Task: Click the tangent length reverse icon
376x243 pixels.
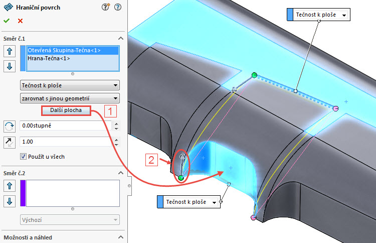Action: coord(10,143)
